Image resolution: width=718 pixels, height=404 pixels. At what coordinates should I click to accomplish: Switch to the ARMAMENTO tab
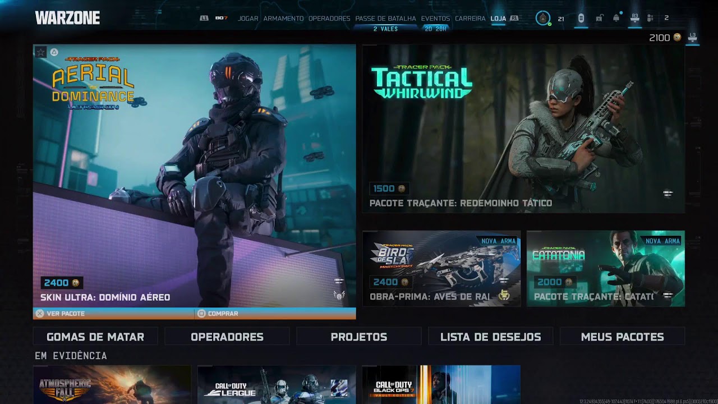point(283,19)
